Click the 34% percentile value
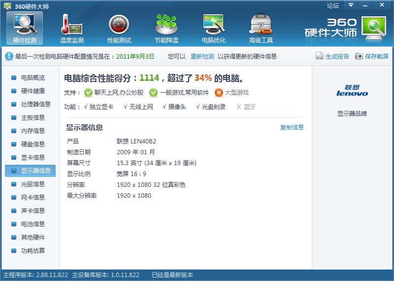The width and height of the screenshot is (394, 281). coord(203,78)
